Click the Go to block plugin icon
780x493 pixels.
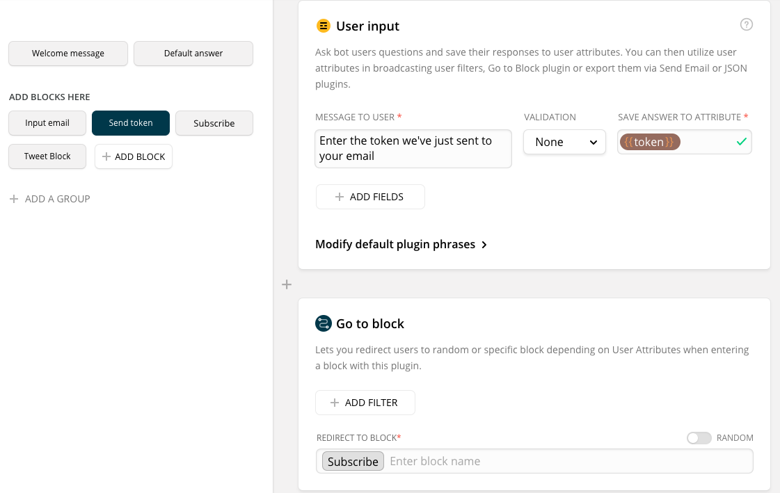click(323, 323)
